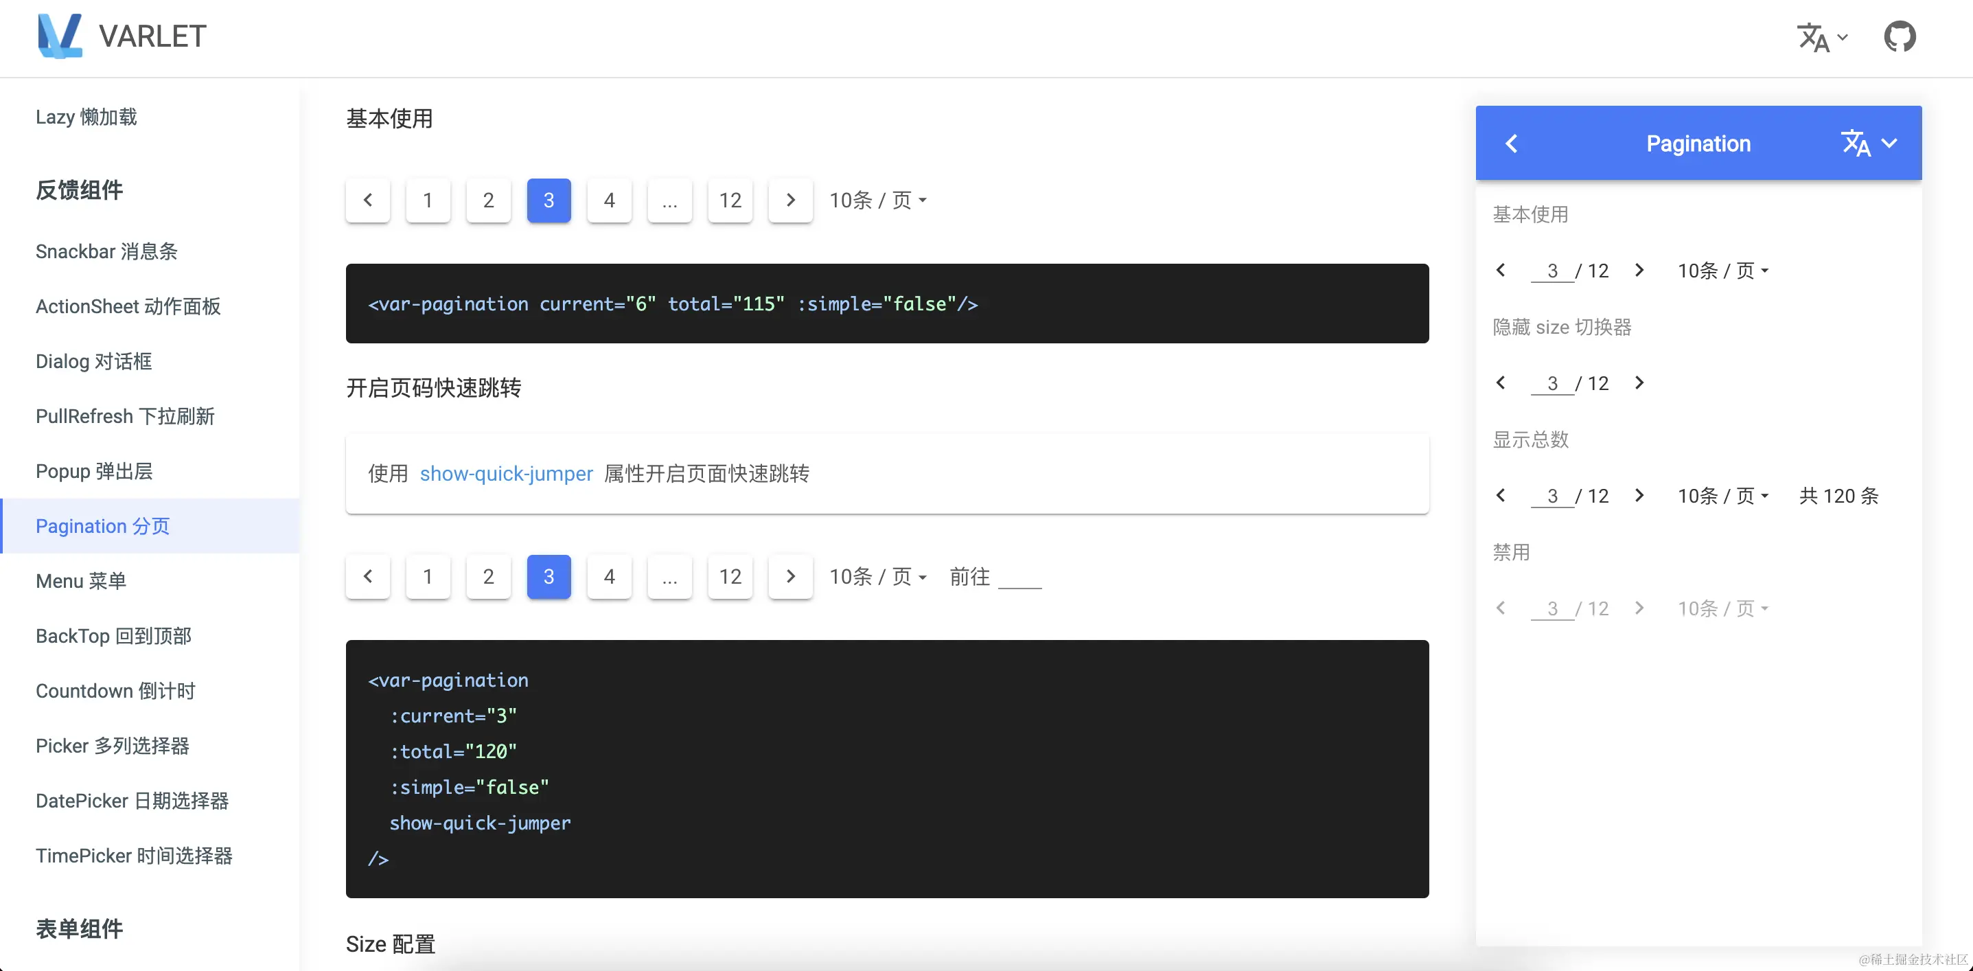Screen dimensions: 1973x971
Task: Go to the next page in the quick-jumper pagination
Action: point(790,576)
